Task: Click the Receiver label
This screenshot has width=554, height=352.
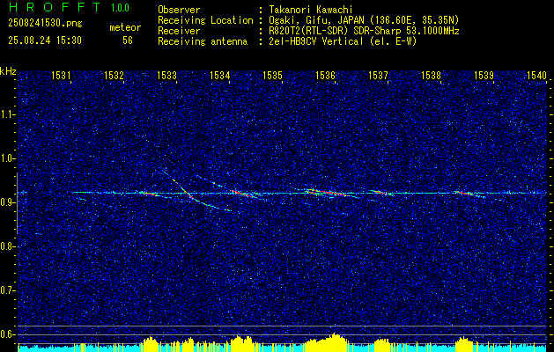Action: coord(179,31)
